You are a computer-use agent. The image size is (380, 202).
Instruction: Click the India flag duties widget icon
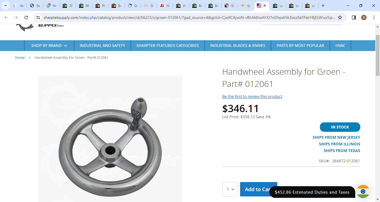click(363, 191)
